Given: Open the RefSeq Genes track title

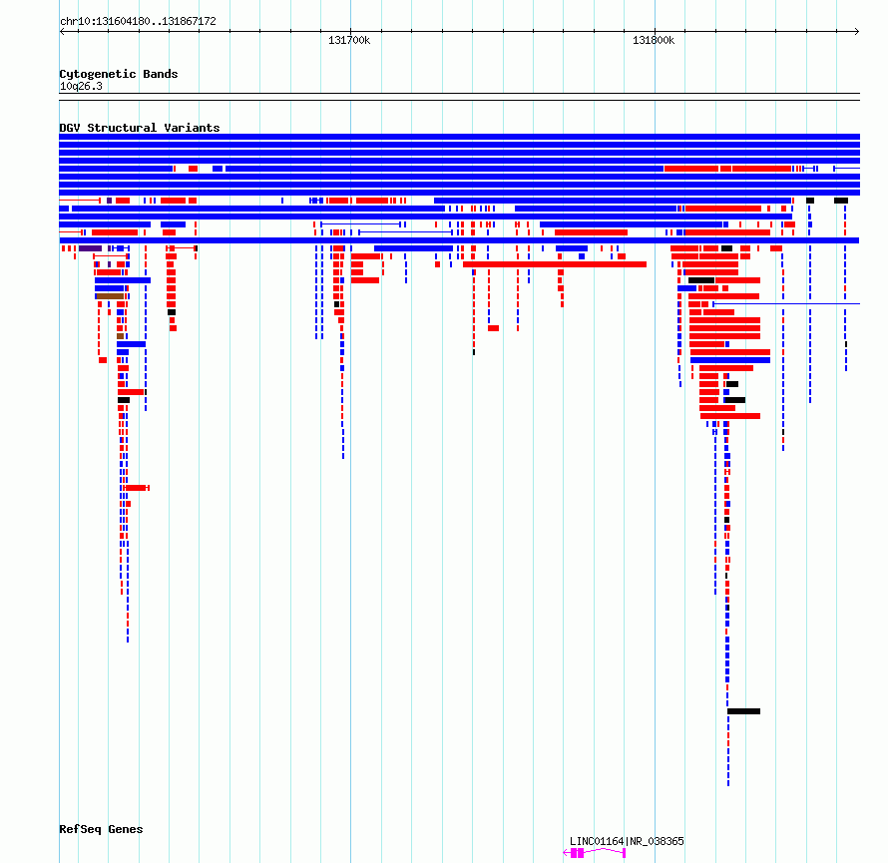Looking at the screenshot, I should point(101,829).
